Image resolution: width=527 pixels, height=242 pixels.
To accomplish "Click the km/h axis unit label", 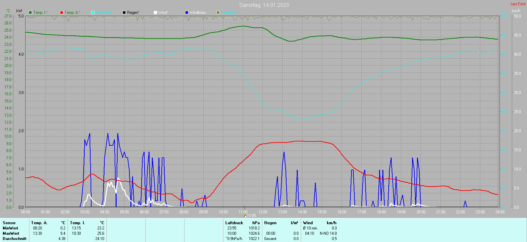I will click(516, 11).
